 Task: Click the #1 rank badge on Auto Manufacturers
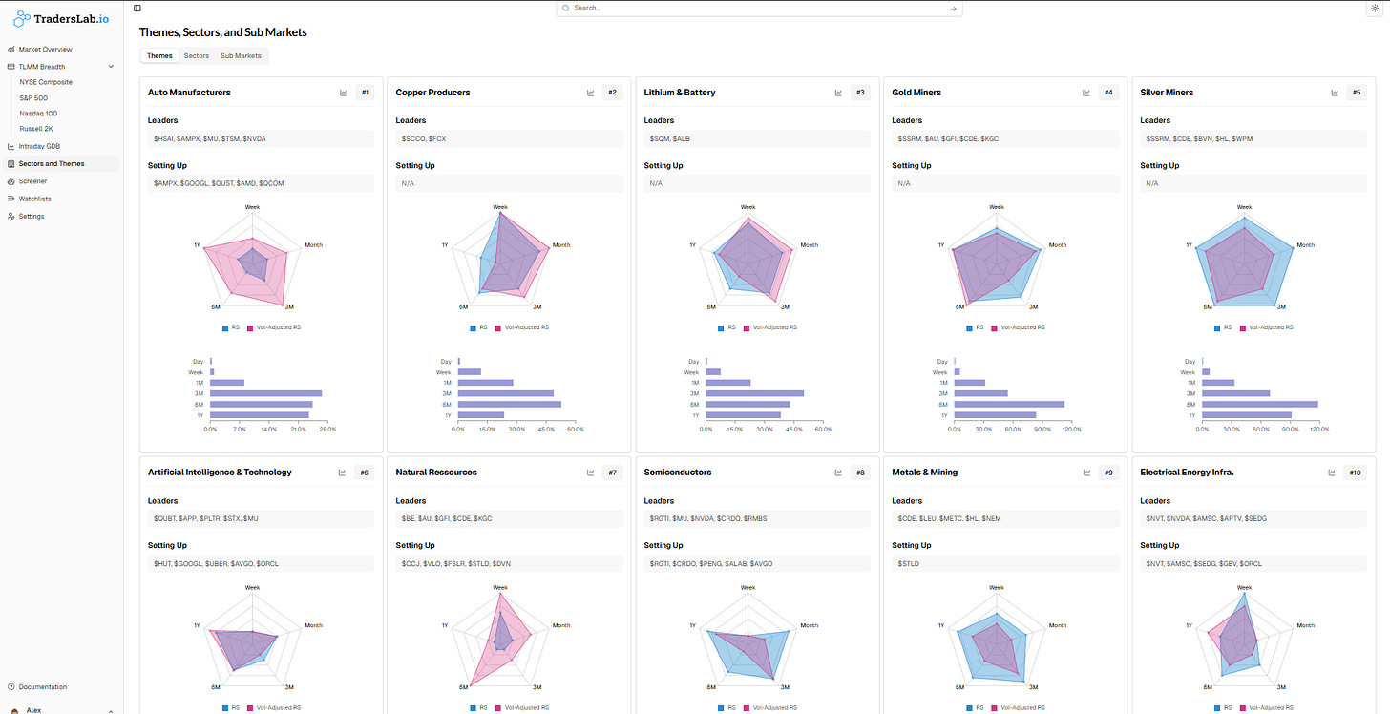tap(365, 93)
